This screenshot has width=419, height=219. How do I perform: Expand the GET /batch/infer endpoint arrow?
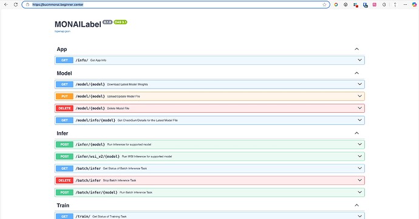click(x=359, y=168)
